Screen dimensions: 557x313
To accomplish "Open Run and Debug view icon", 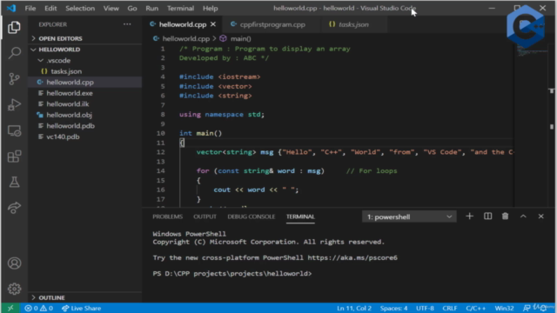I will click(14, 104).
